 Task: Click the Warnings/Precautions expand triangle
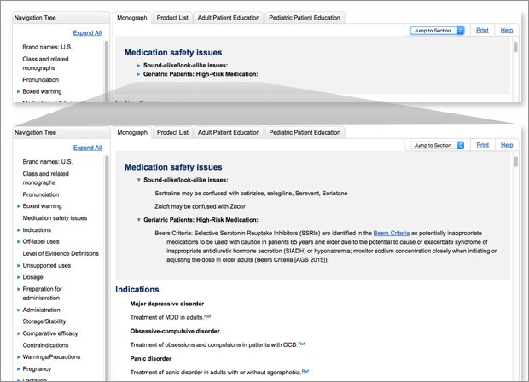pyautogui.click(x=18, y=356)
